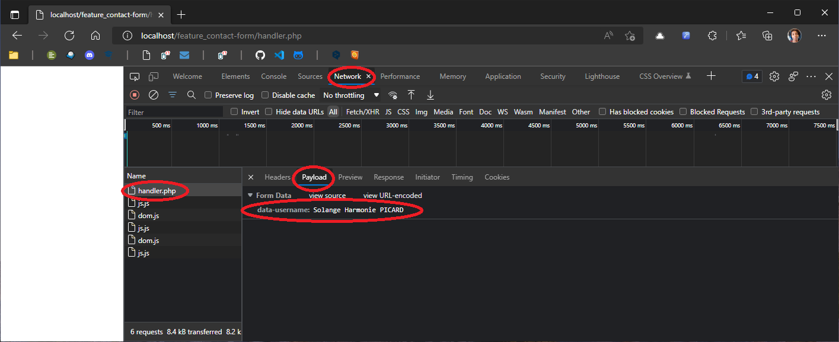Open the Sources tab
Image resolution: width=839 pixels, height=342 pixels.
coord(310,76)
